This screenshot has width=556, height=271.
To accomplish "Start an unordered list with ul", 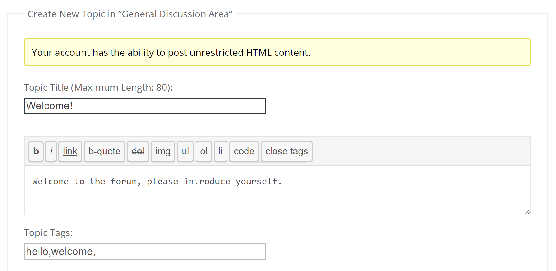I will click(185, 152).
